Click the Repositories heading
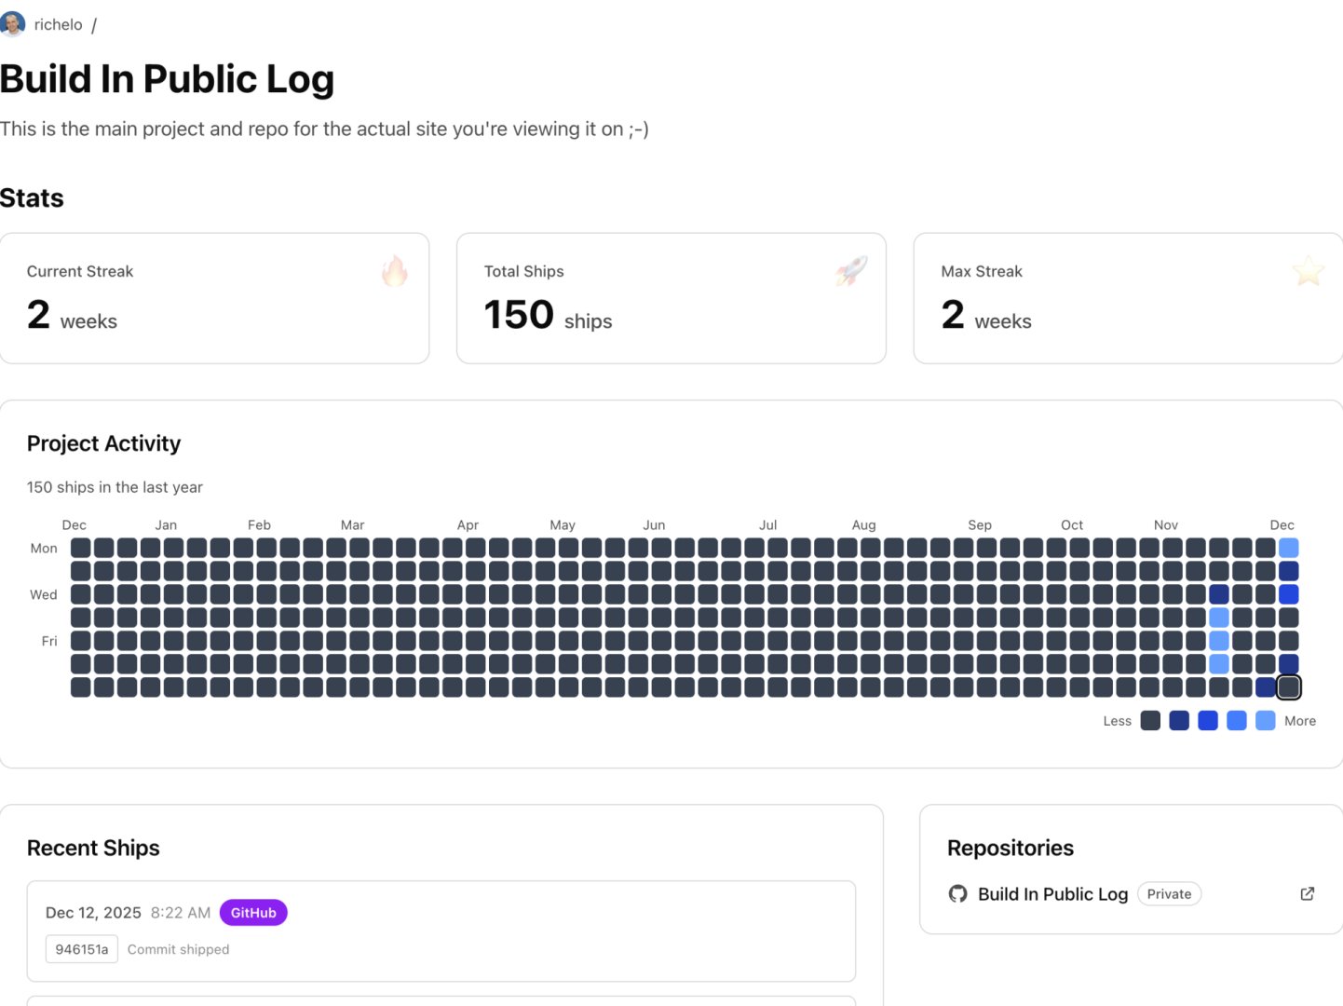 tap(1011, 848)
